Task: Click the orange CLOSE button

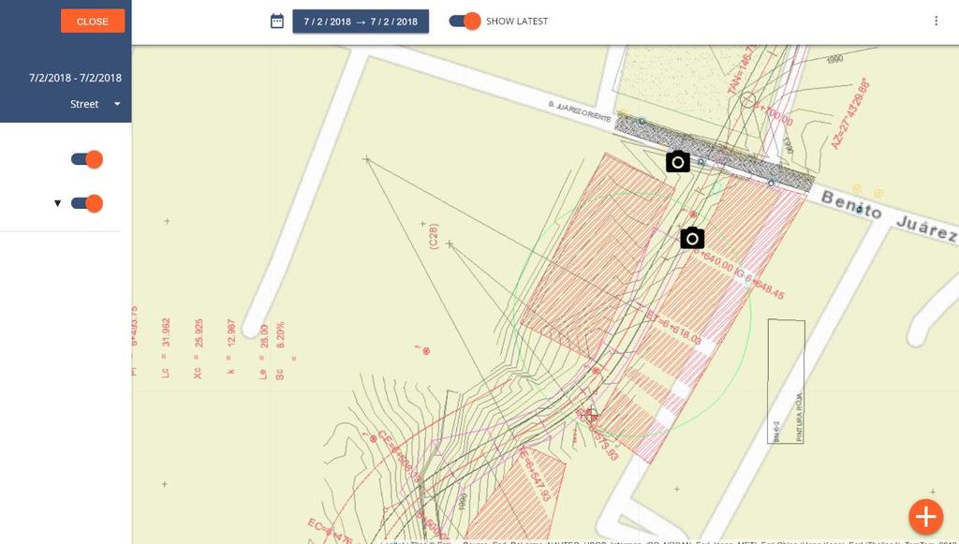Action: (x=93, y=22)
